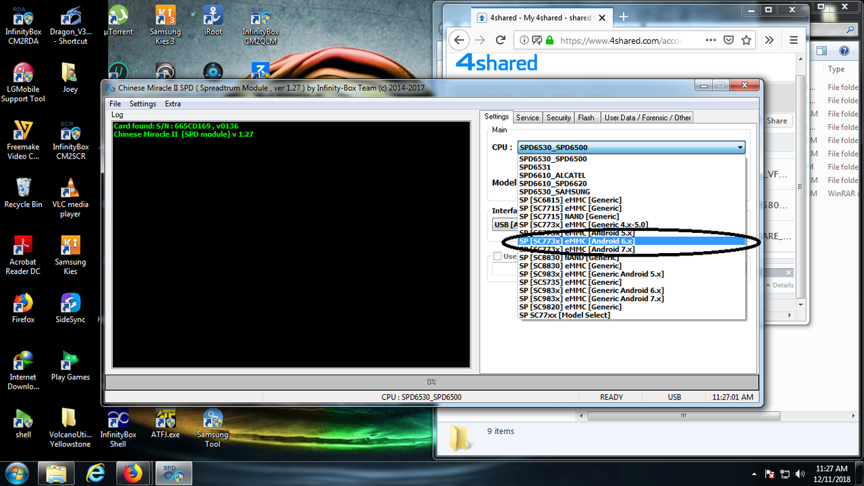Screen dimensions: 864x486
Task: Click the SPD module taskbar button
Action: click(173, 474)
